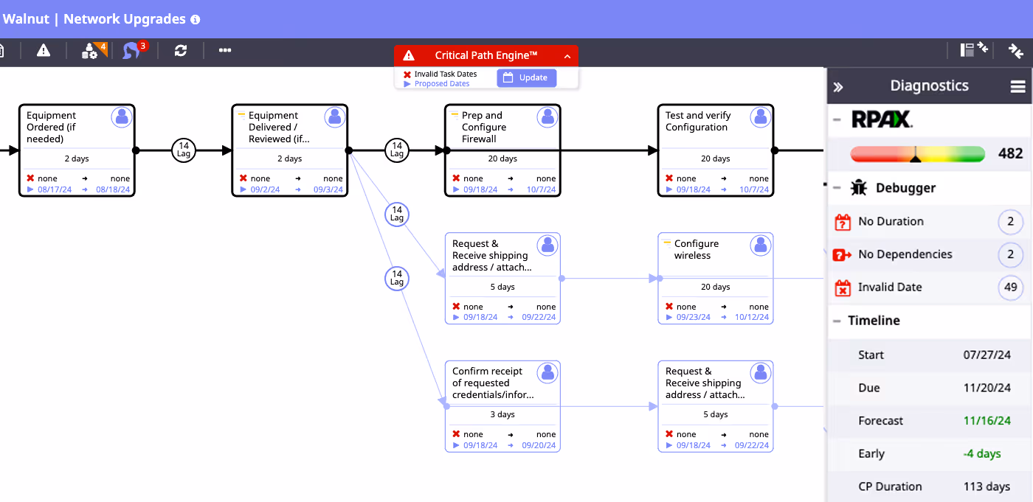This screenshot has height=502, width=1033.
Task: Click the CP Duration value 113 days
Action: pyautogui.click(x=987, y=487)
